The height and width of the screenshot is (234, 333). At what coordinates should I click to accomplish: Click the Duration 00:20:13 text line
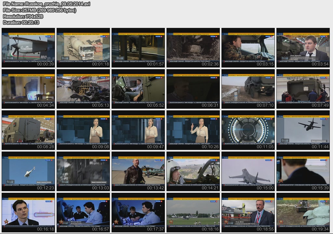21,22
